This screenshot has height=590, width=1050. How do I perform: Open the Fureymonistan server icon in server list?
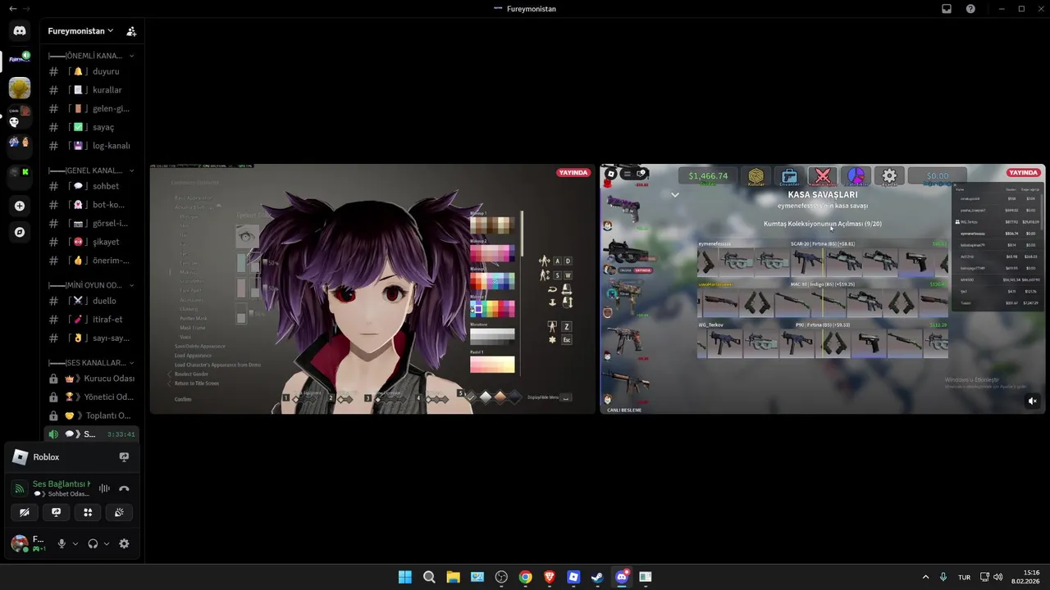(20, 59)
